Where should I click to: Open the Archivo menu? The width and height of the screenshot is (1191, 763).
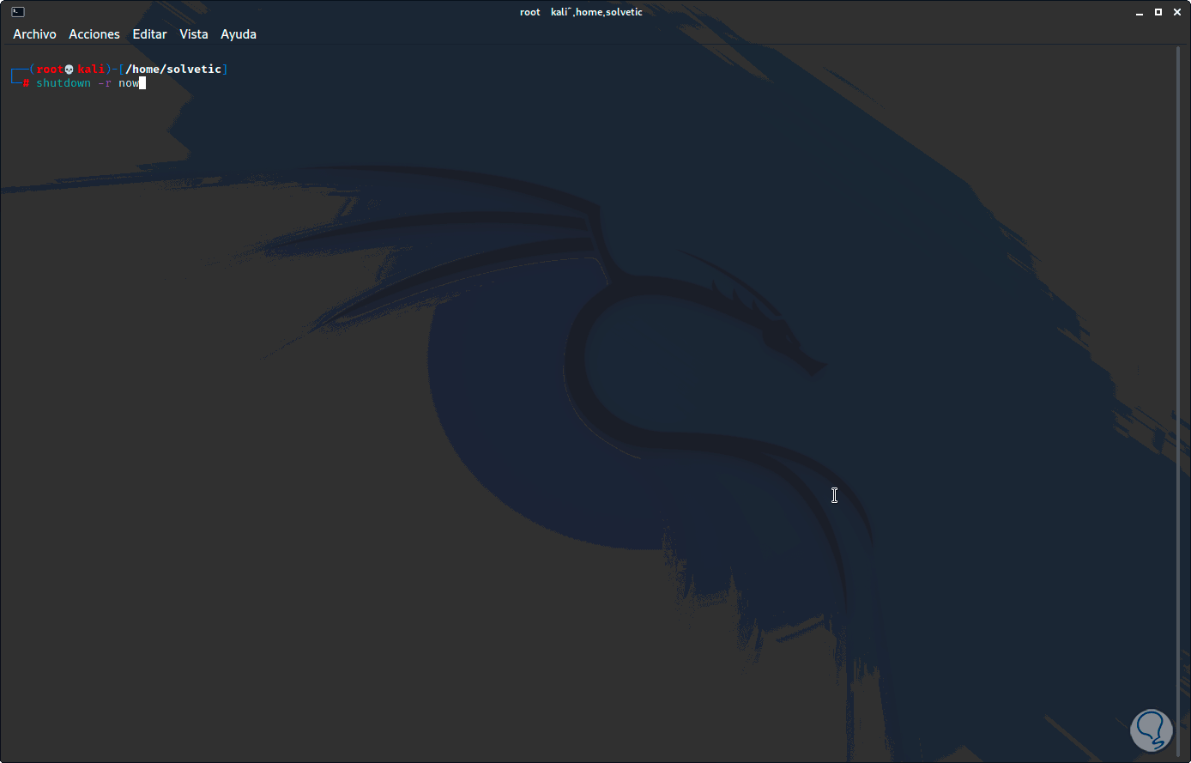[34, 34]
